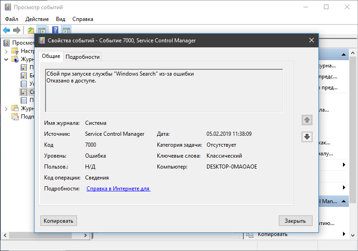Open the Вид menu

coord(61,19)
